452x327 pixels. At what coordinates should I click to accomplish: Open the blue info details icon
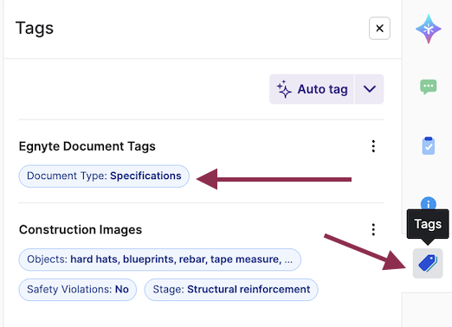(429, 203)
